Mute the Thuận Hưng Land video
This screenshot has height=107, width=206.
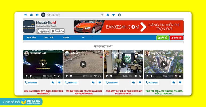[55, 76]
